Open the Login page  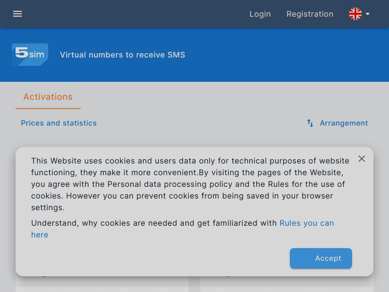tap(260, 14)
